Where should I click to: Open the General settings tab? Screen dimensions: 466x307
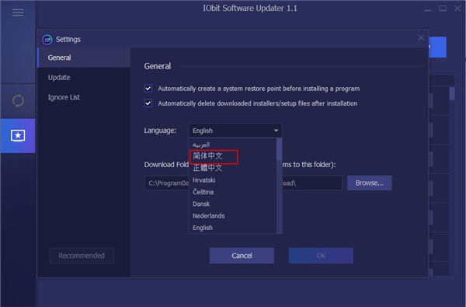84,58
